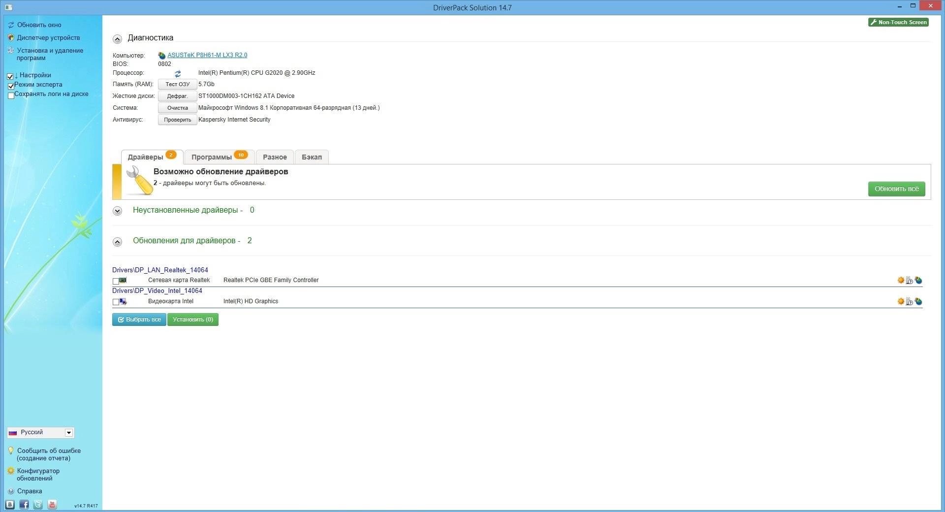Click driver info icon in Intel HD Graphics row

pyautogui.click(x=910, y=302)
